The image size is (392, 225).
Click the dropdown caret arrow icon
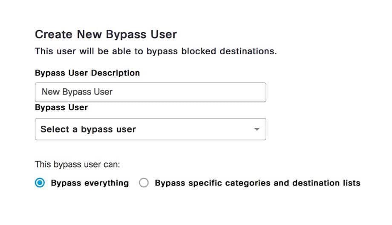(257, 129)
